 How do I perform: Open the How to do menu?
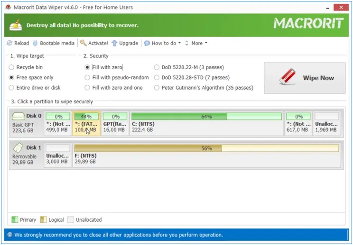tap(164, 43)
